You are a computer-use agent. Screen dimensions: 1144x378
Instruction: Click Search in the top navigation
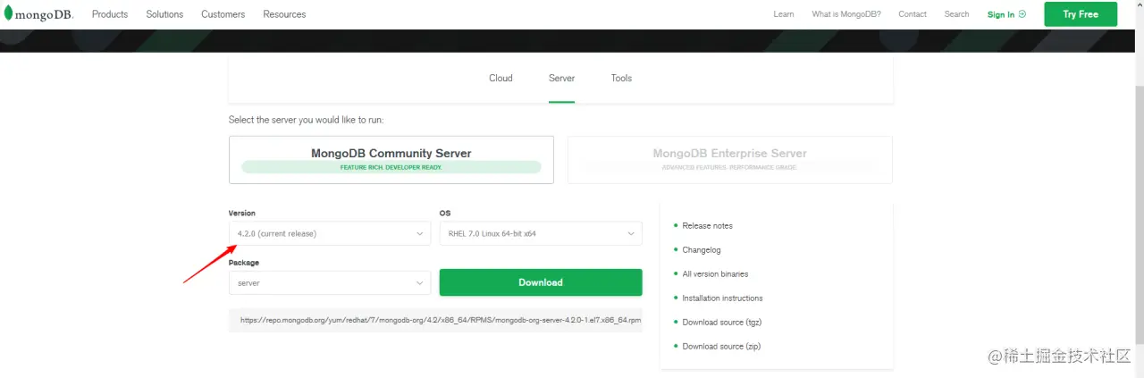(956, 14)
